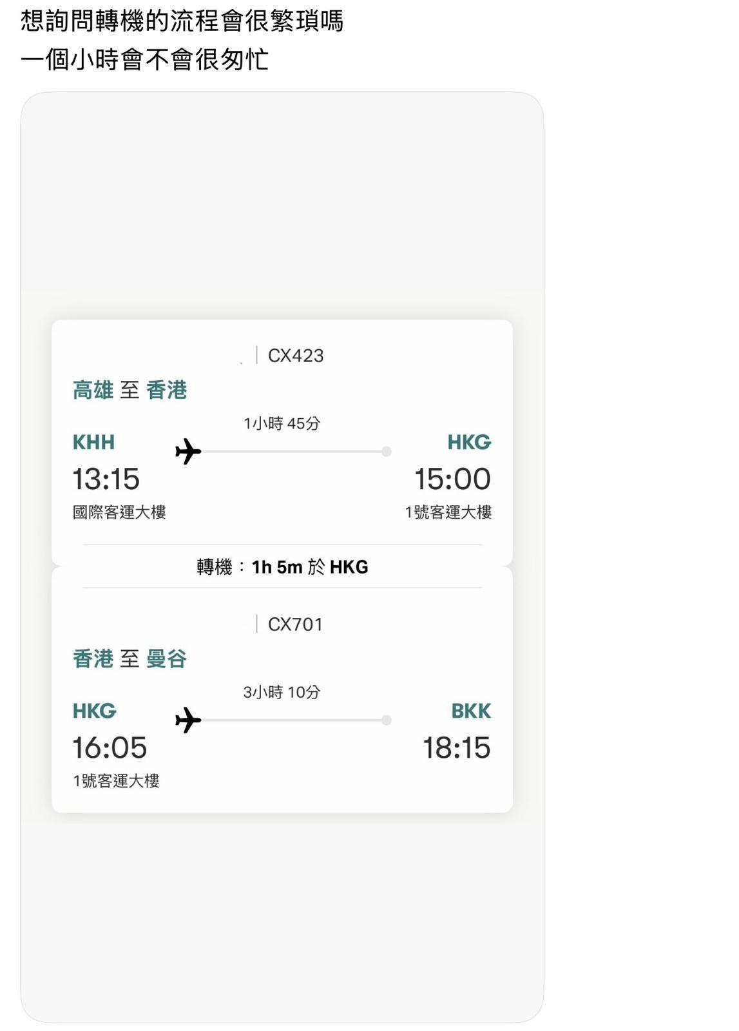This screenshot has height=1031, width=739.
Task: Click the 轉機 1h 5m 於 HKG layover label
Action: click(x=282, y=567)
